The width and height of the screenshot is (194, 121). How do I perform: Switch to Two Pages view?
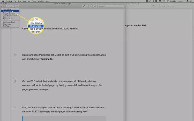(x=6, y=26)
